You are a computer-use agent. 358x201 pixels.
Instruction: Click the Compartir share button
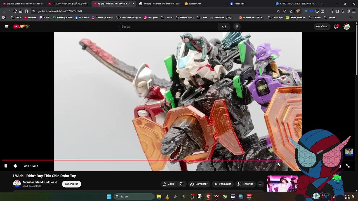coord(199,184)
